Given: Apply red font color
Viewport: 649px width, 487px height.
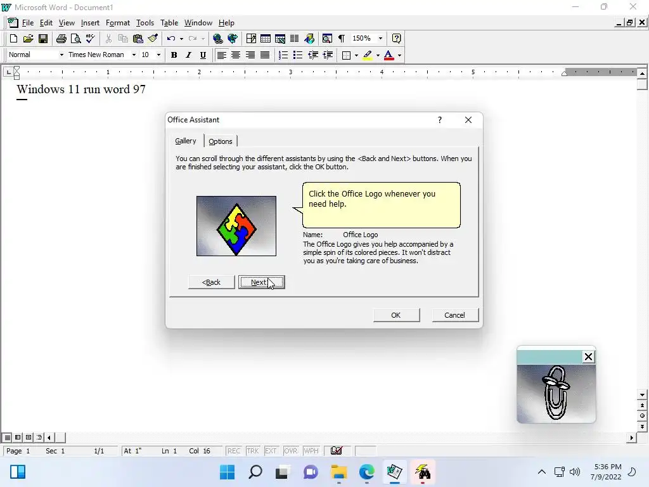Looking at the screenshot, I should click(389, 55).
